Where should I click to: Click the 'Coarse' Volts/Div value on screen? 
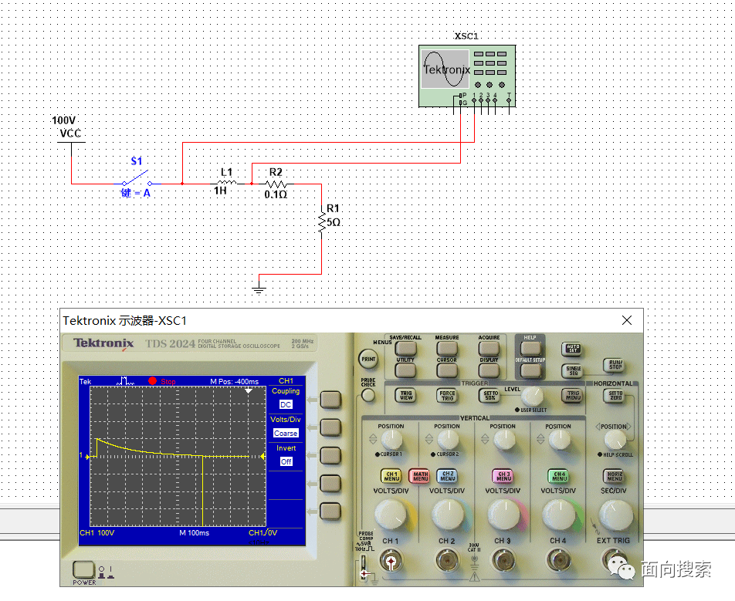coord(286,434)
